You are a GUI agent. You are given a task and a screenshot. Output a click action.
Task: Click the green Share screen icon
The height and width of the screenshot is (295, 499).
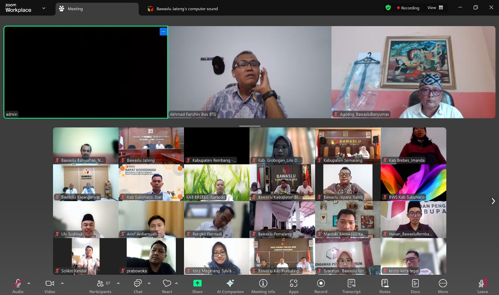coord(197,283)
